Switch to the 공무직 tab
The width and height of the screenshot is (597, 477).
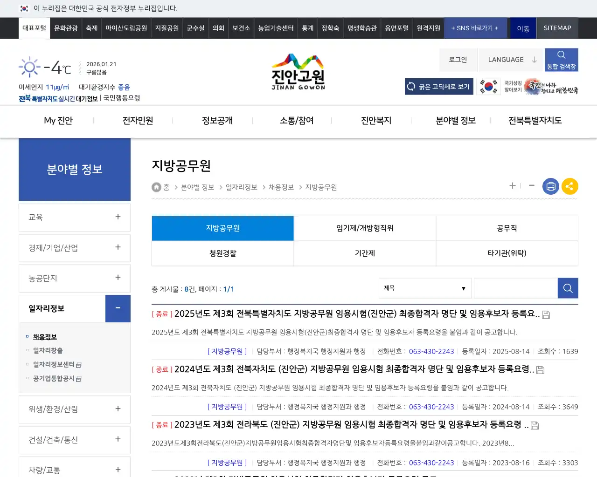tap(507, 228)
